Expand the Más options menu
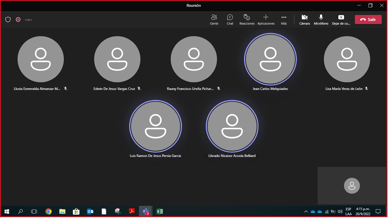 click(284, 20)
